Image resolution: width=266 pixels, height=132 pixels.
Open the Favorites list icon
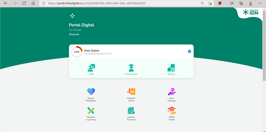coord(232,3)
